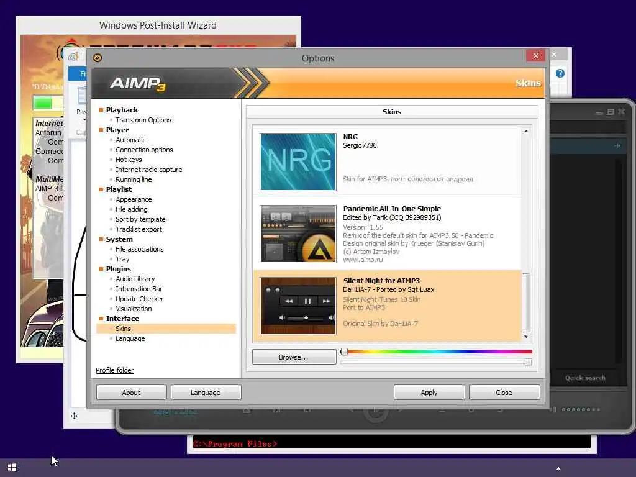Click the saturation slider handle below hue bar
Image resolution: width=636 pixels, height=477 pixels.
point(528,362)
